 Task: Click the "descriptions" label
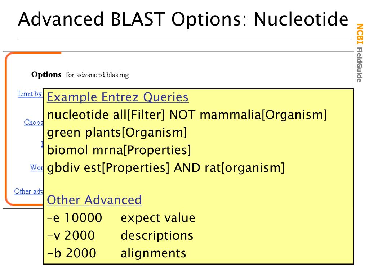click(157, 236)
